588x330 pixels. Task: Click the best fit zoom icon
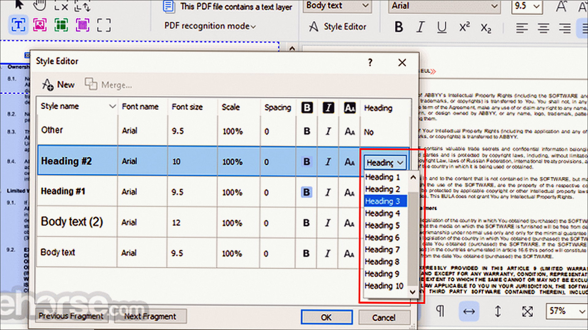[x=527, y=311]
